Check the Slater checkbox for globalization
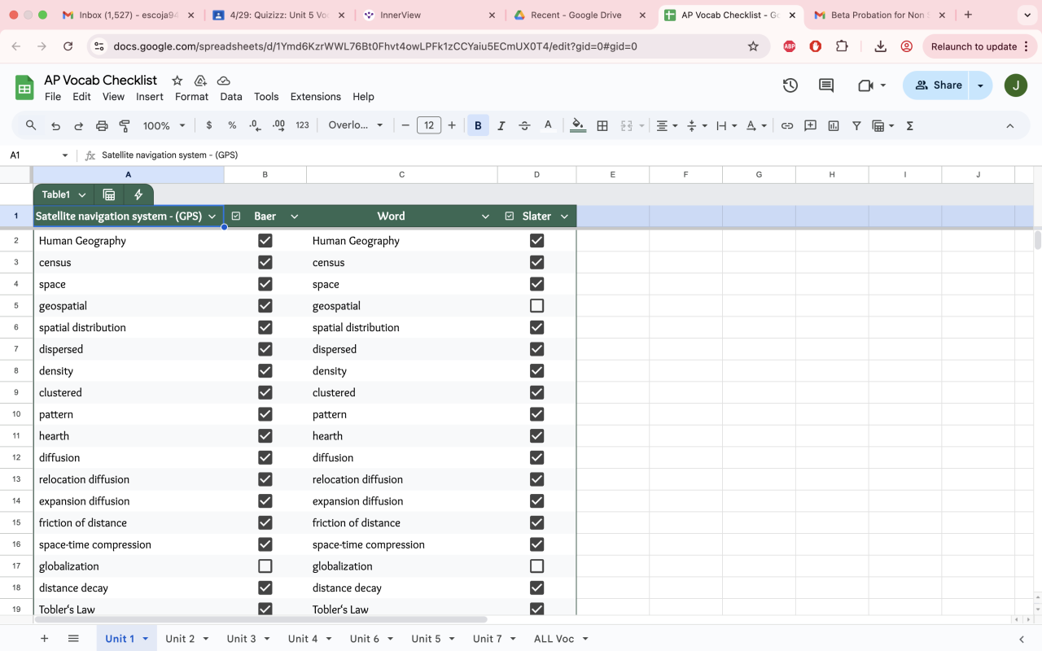This screenshot has width=1042, height=651. pyautogui.click(x=536, y=566)
